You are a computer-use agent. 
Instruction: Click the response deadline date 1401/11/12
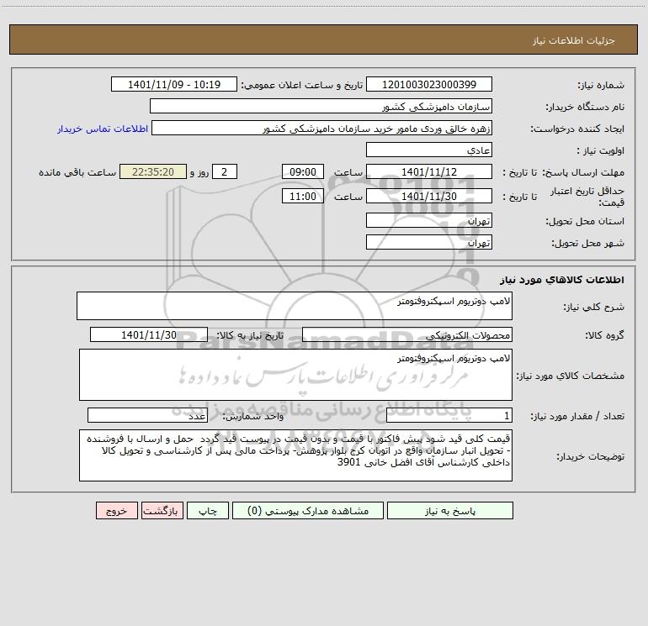pyautogui.click(x=429, y=171)
